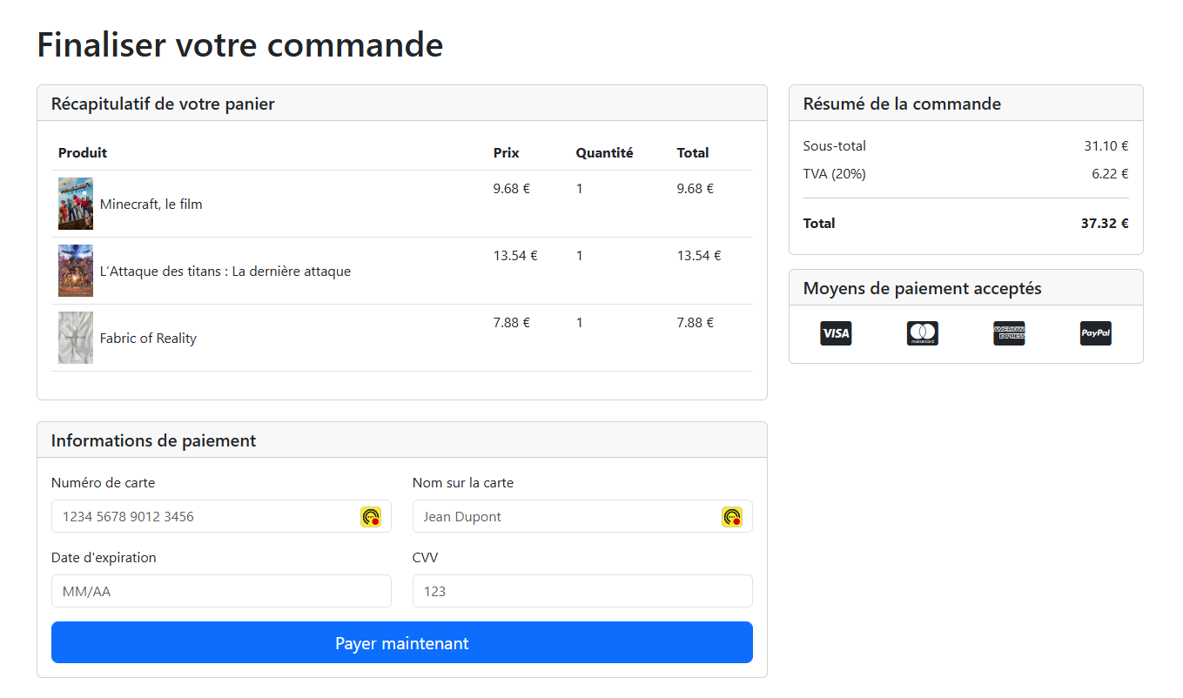Image resolution: width=1183 pixels, height=698 pixels.
Task: Click the autofill extension icon in cardholder name field
Action: 732,516
